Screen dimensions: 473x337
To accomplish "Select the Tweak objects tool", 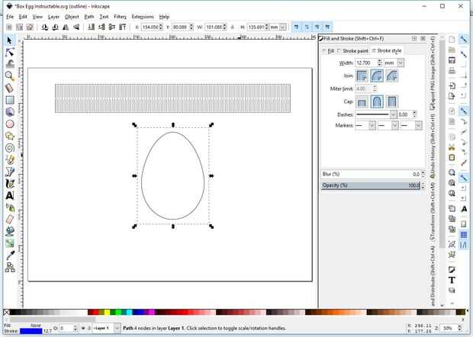I will click(10, 64).
